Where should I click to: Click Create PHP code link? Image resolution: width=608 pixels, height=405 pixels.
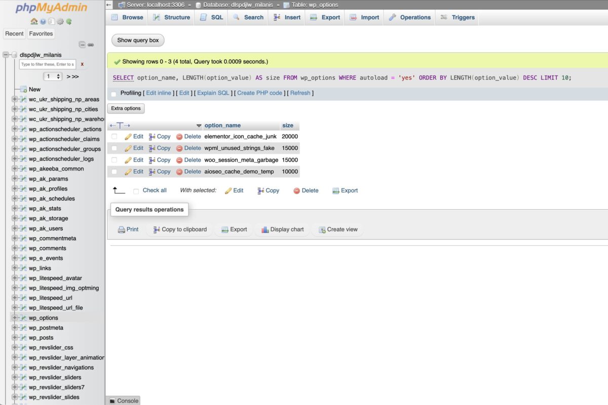pyautogui.click(x=259, y=93)
